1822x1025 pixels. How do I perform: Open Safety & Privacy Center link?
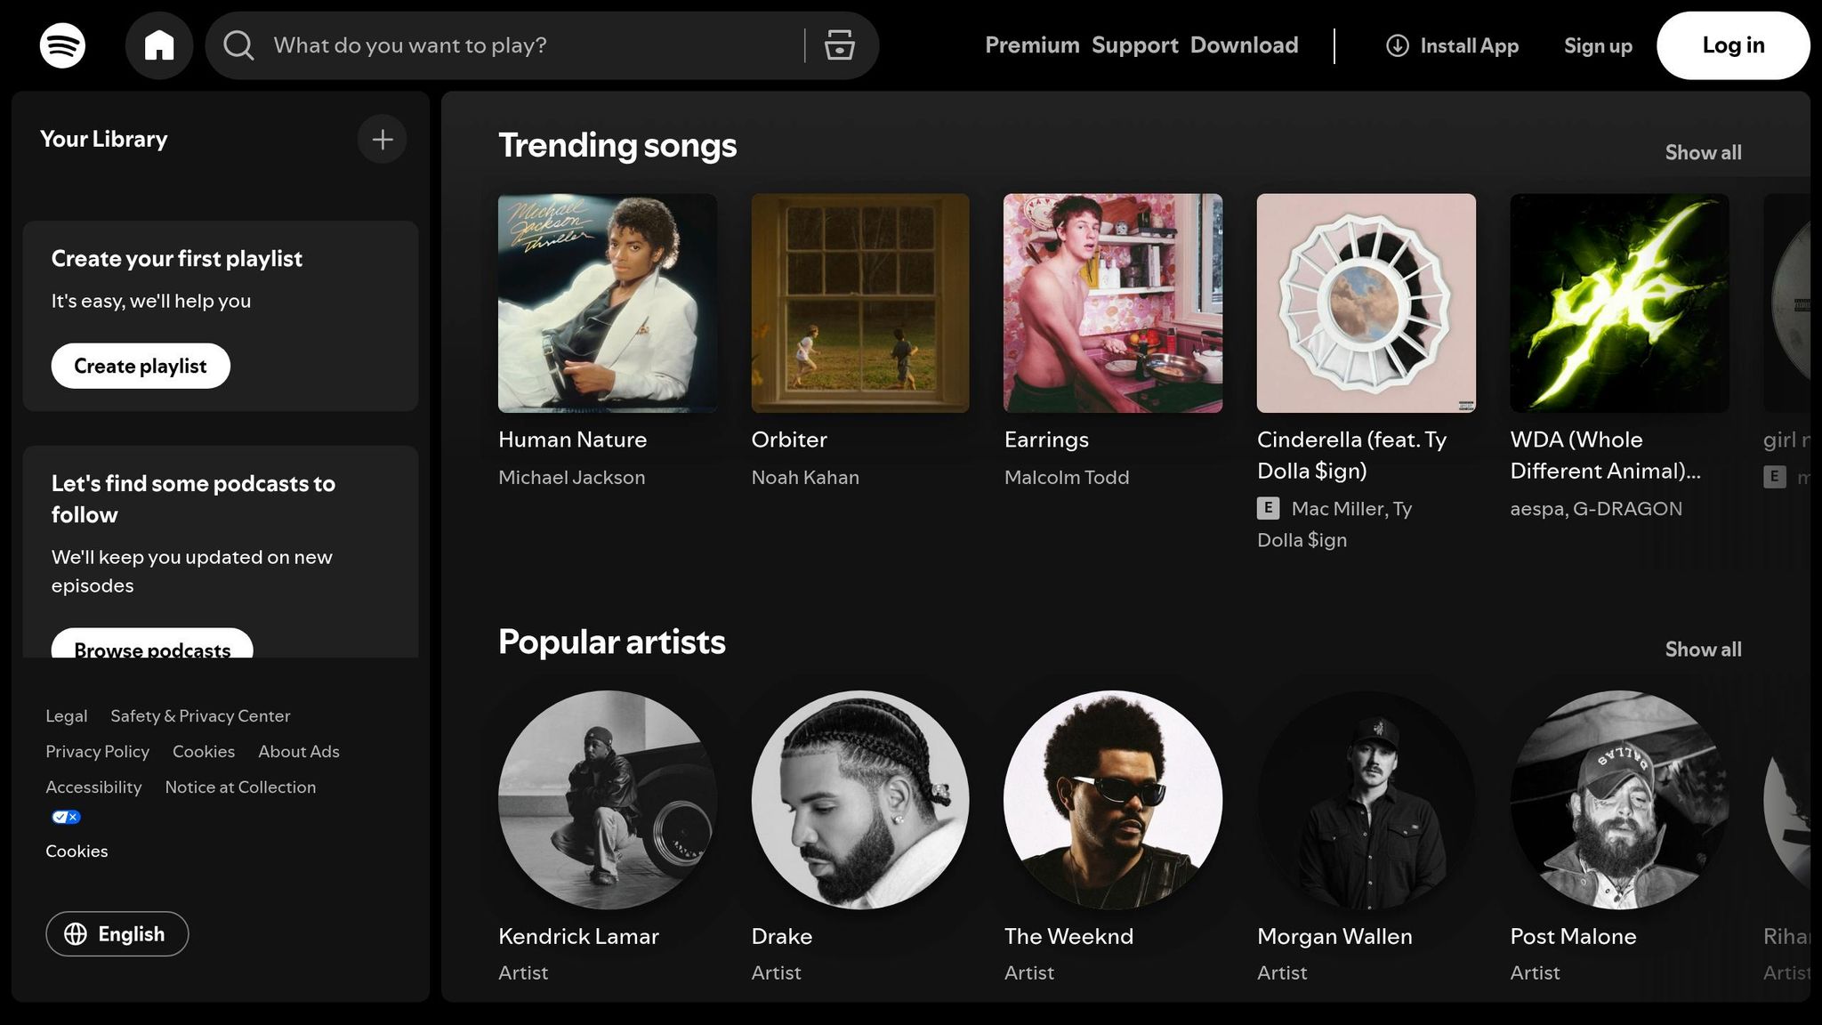point(200,716)
